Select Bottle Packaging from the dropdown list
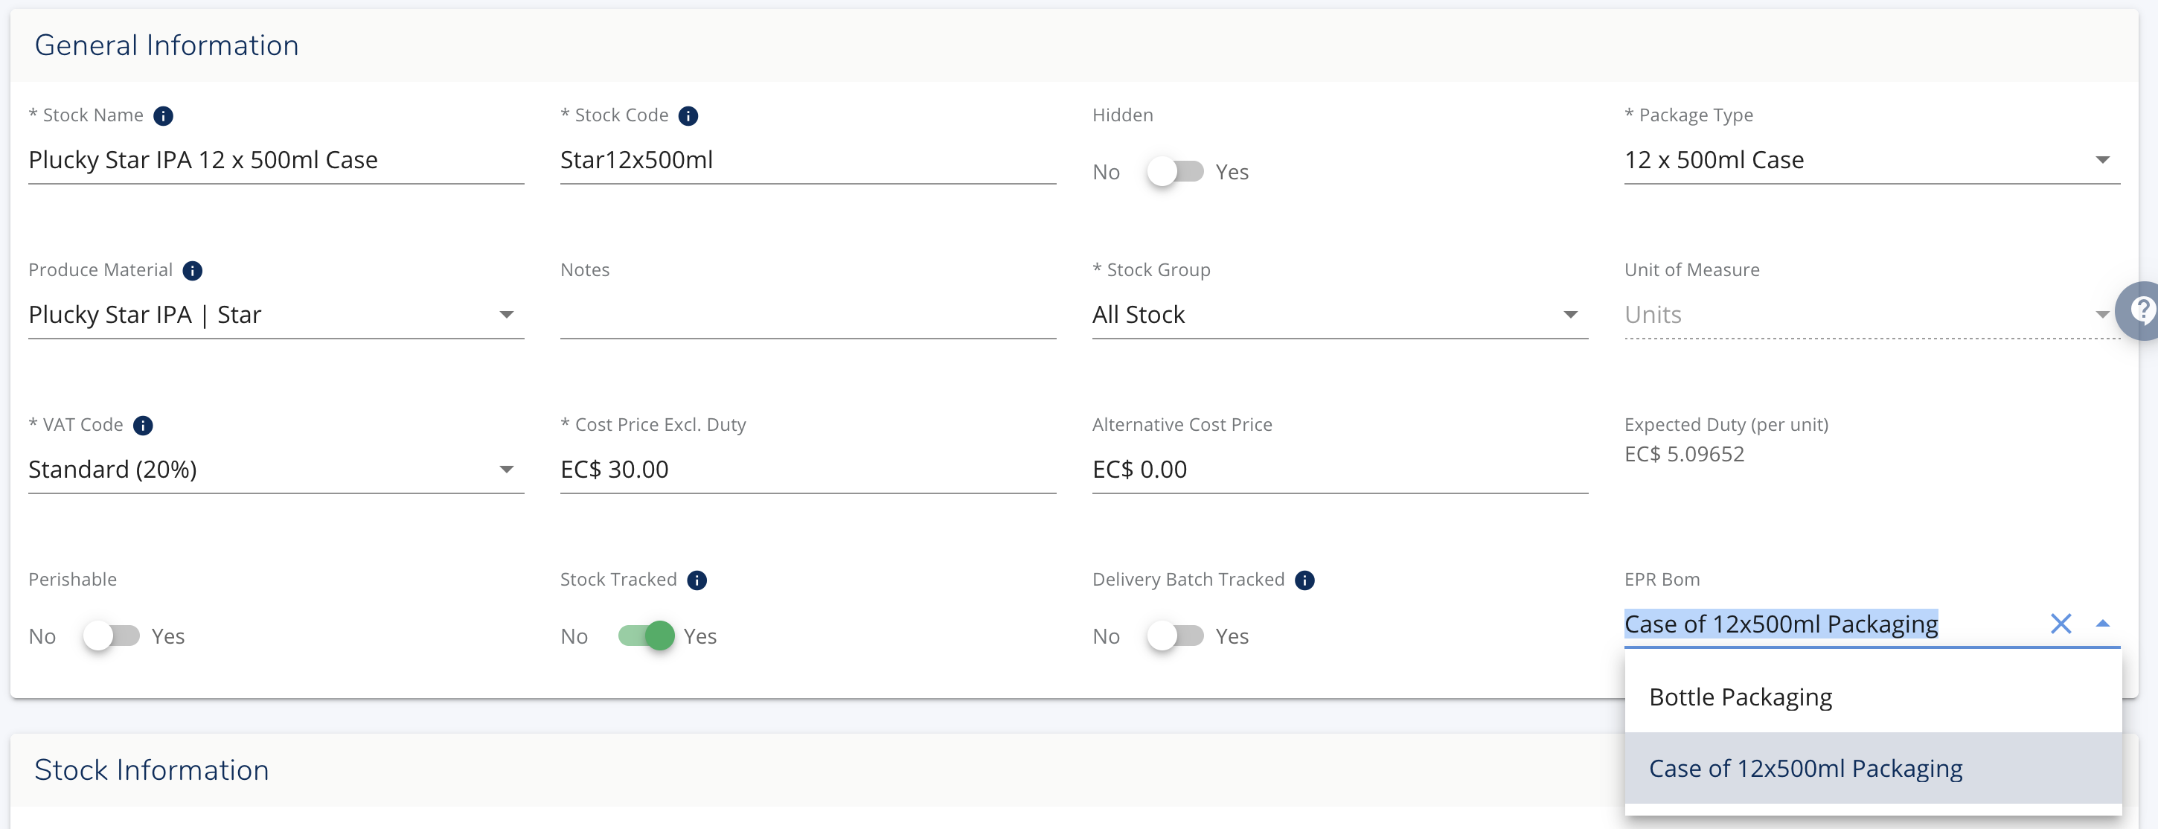The width and height of the screenshot is (2158, 829). pos(1740,696)
